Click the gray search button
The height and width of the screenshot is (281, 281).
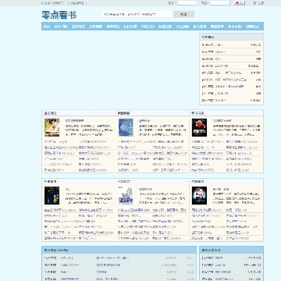tap(183, 14)
